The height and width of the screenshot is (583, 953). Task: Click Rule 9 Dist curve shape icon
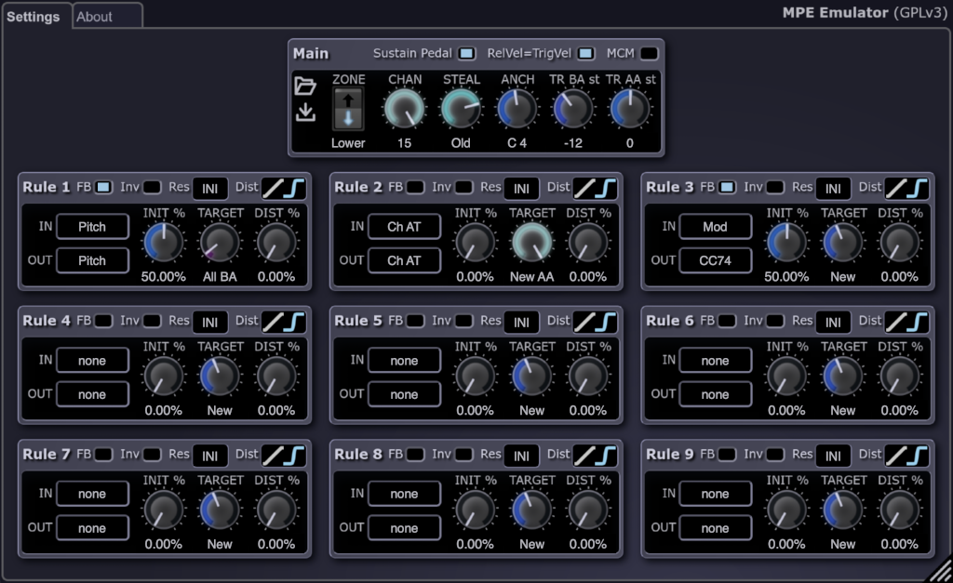pos(906,456)
